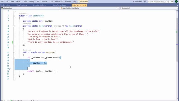
Task: Click the magnifier icon in the search box
Action: 172,2
